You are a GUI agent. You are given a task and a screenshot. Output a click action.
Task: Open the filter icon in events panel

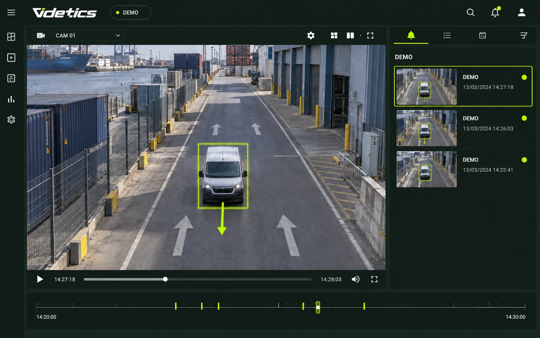524,35
